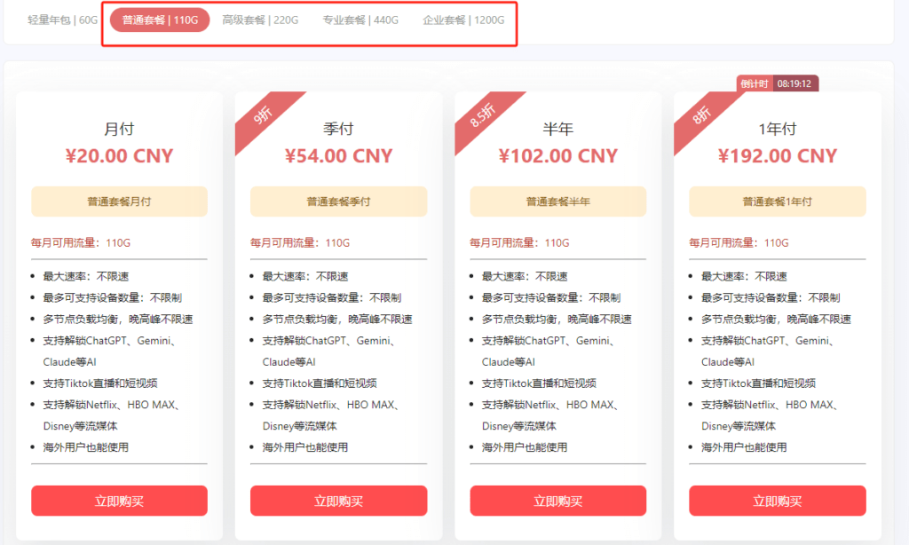
Task: Switch to the 专业套餐 440G tab
Action: click(x=360, y=20)
